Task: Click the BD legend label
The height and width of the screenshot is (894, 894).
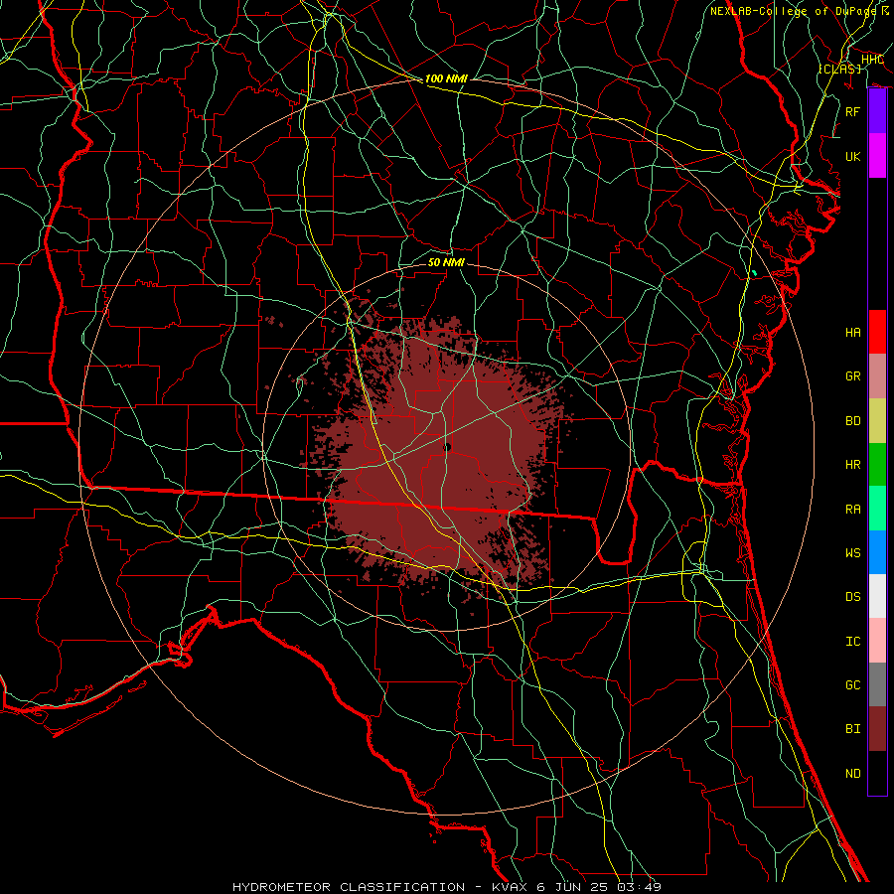Action: tap(853, 420)
